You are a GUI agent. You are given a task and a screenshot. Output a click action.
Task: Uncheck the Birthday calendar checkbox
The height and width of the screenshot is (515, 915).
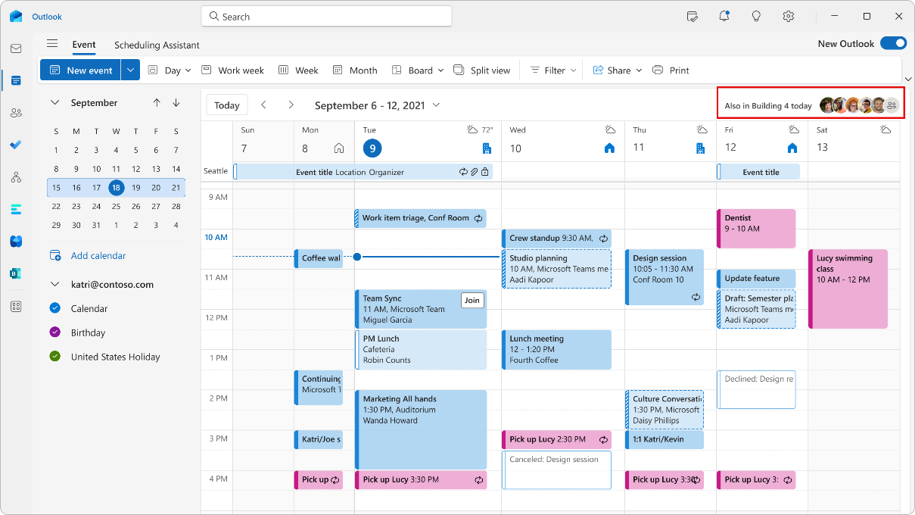tap(54, 332)
